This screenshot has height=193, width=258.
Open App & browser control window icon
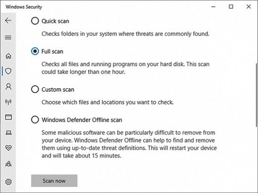click(x=8, y=117)
